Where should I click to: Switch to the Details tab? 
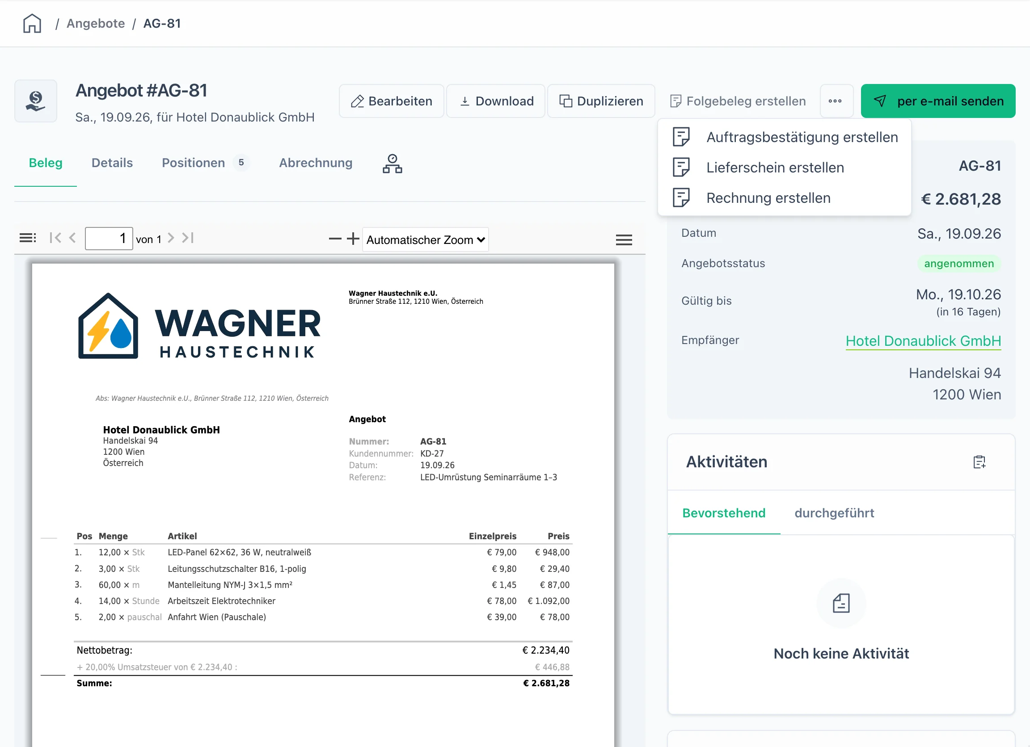(x=112, y=163)
